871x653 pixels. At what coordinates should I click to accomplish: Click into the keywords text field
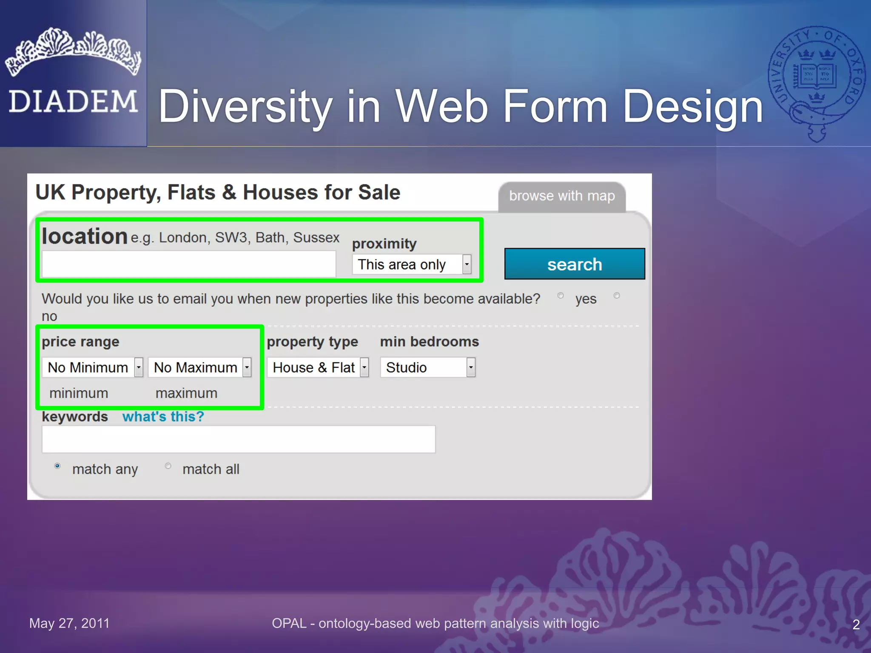pyautogui.click(x=238, y=439)
